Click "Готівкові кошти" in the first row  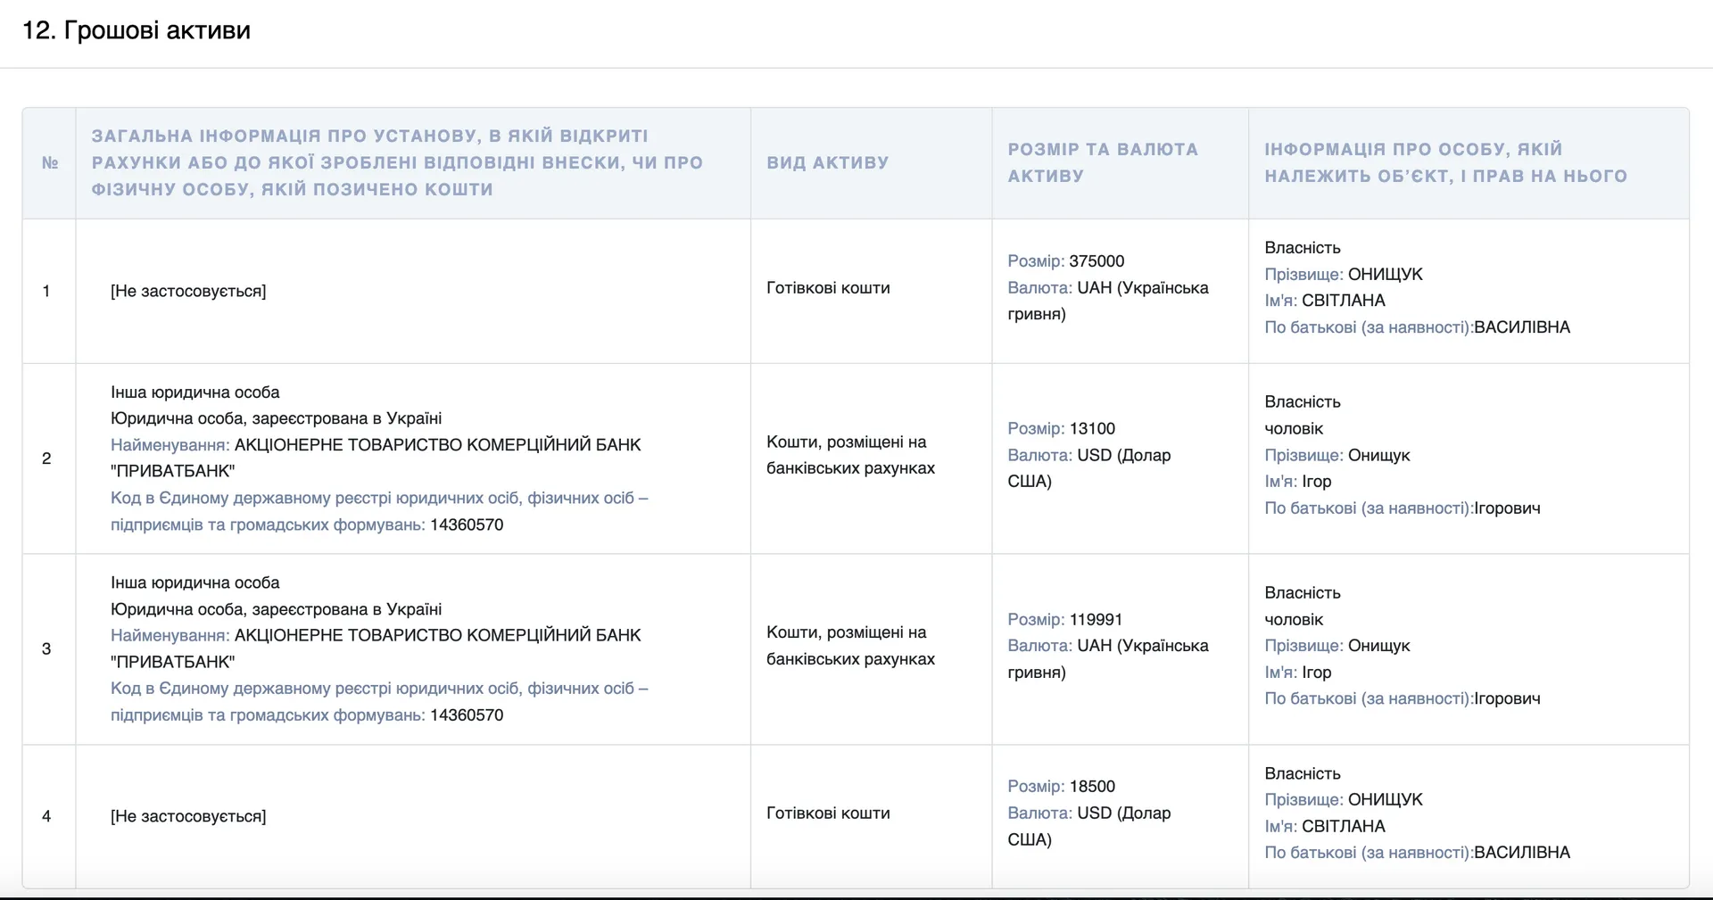tap(828, 288)
